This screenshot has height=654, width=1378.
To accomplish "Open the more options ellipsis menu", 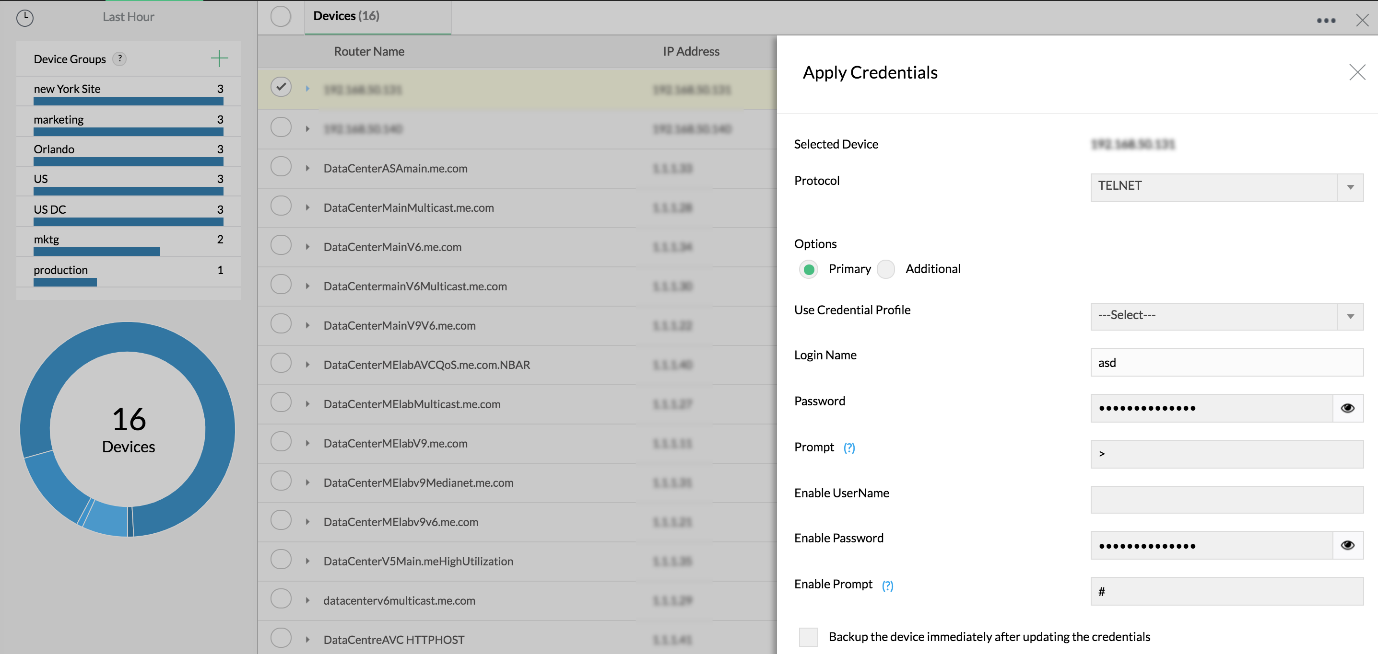I will [x=1326, y=20].
